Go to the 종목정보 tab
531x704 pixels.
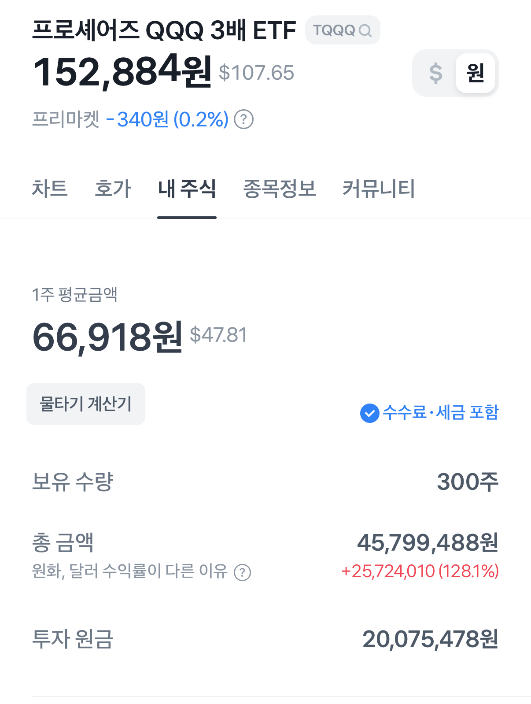(280, 189)
